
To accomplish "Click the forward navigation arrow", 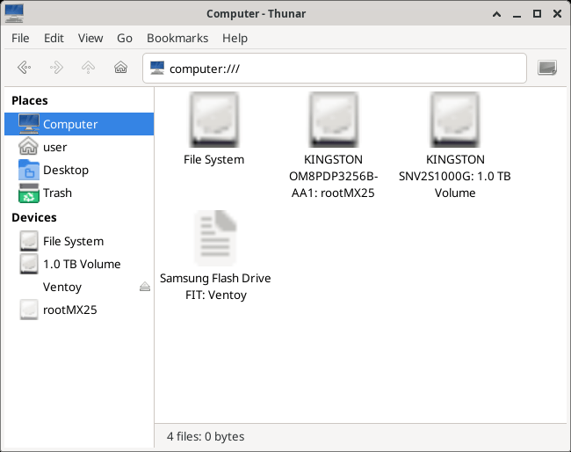I will coord(56,68).
